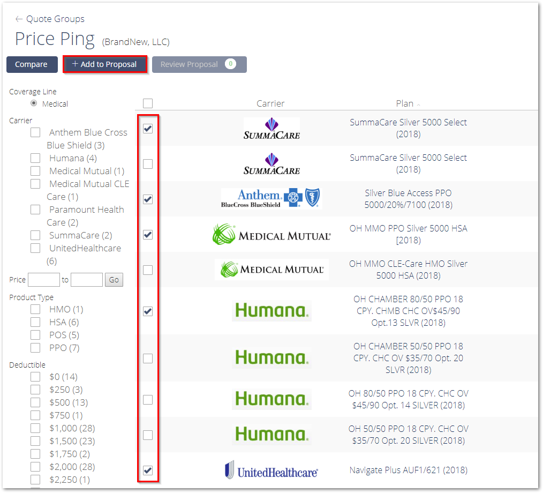
Task: Open OH 50/50 PPO 18 CPY Opt. 20 SILVER plan
Action: click(408, 435)
